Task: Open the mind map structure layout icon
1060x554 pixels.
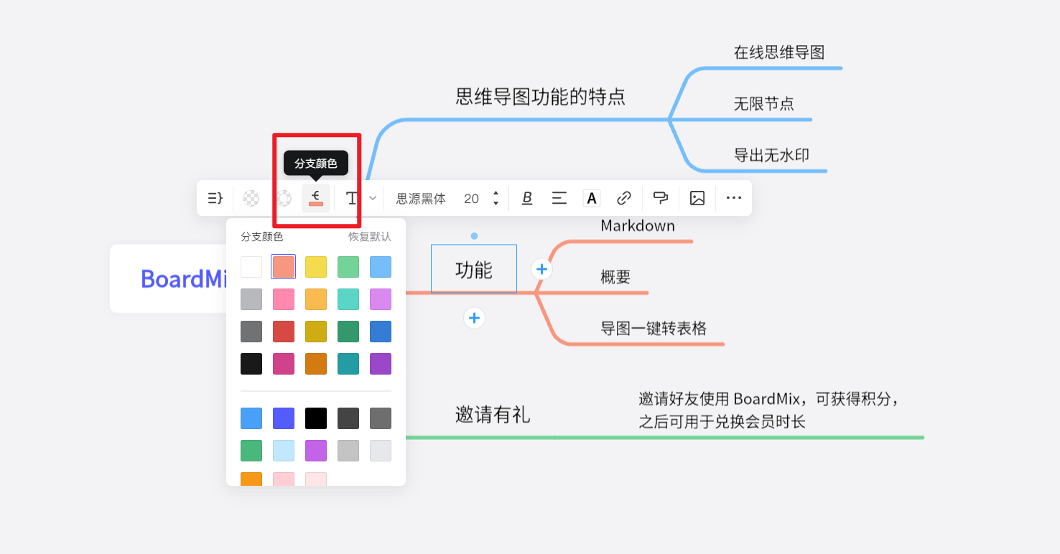Action: (x=215, y=198)
